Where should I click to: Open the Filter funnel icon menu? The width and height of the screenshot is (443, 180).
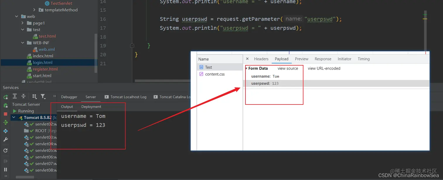[x=43, y=96]
